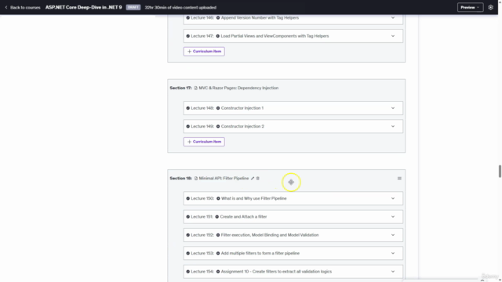Click video icon before Filter execution lecture

coord(218,235)
